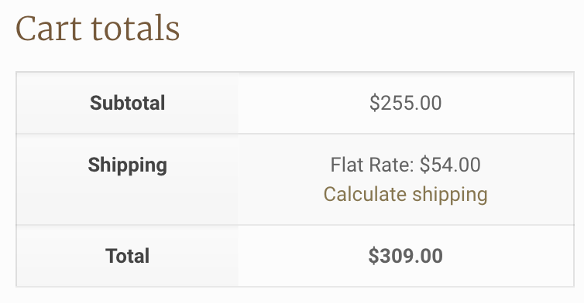Open the Calculate shipping link
This screenshot has width=584, height=303.
(405, 195)
